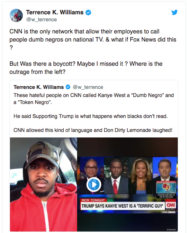This screenshot has height=233, width=187.
Task: Click the 'NEW TONIGHT' red label
Action: 93,200
